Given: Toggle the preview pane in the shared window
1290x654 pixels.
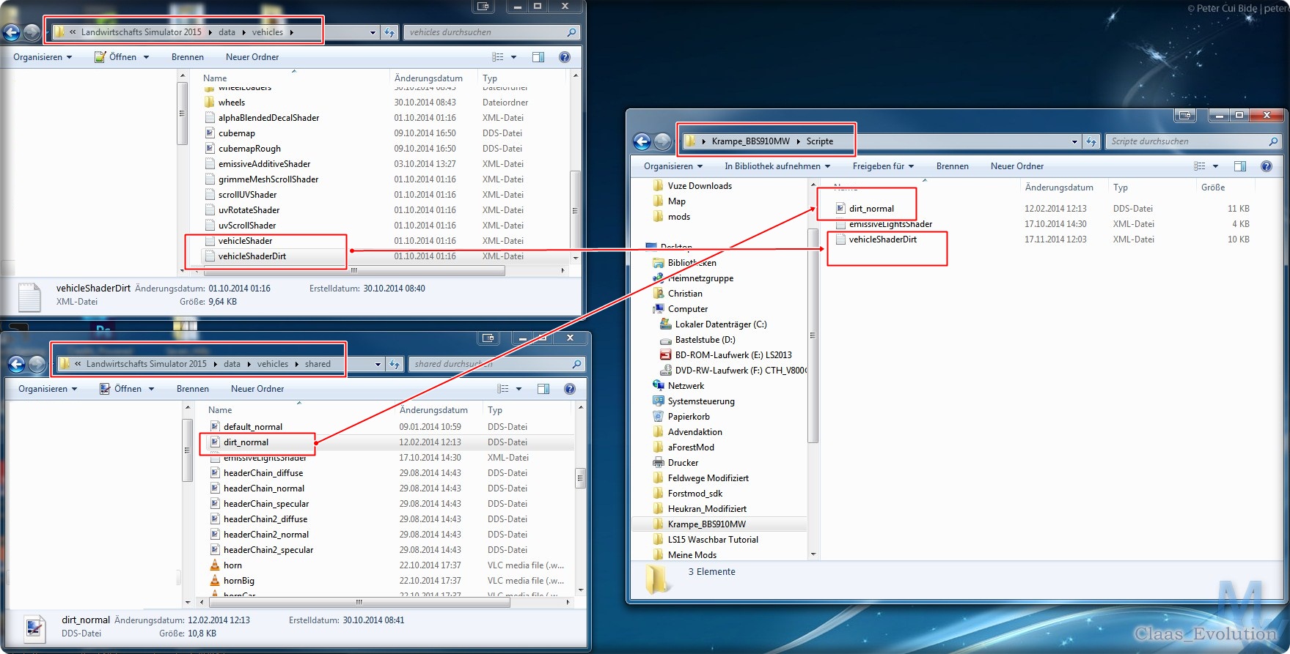Looking at the screenshot, I should (x=543, y=389).
